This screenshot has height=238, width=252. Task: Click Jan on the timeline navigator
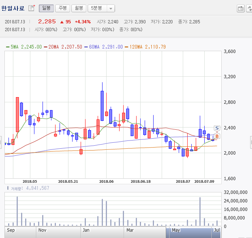pos(86,230)
